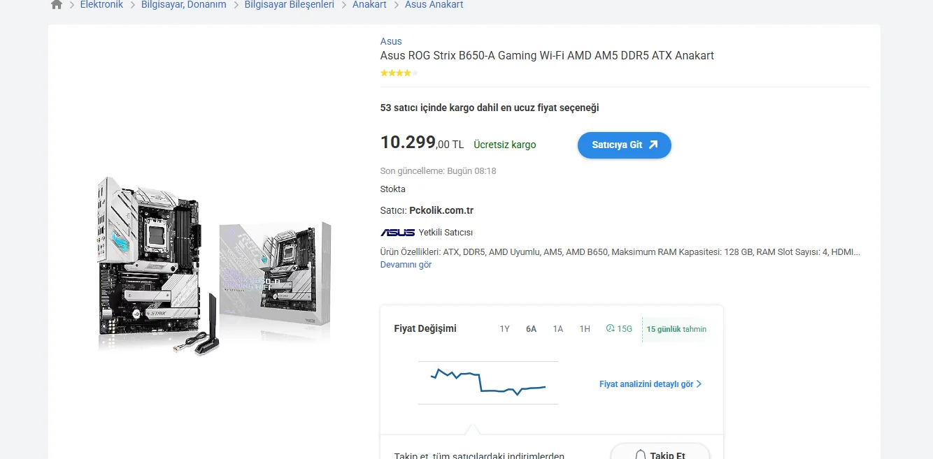Click the Ücretsiz kargo label

coord(504,145)
